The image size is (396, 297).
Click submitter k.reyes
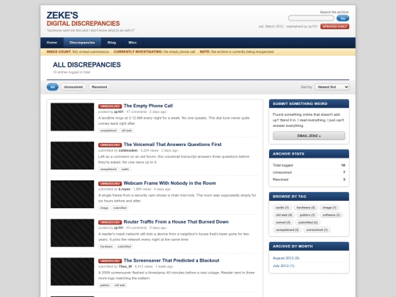click(x=124, y=189)
